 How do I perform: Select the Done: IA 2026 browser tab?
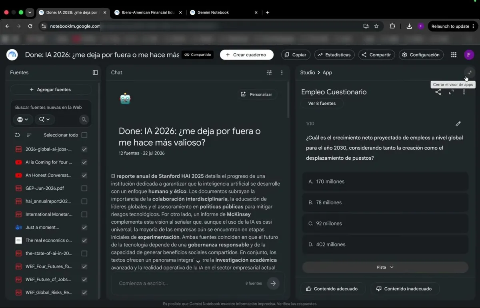72,12
